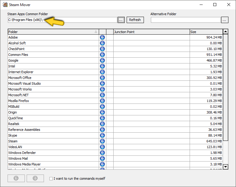Click the 645.03 MB size cell
Viewport: 236px width, 187px height.
click(206, 141)
